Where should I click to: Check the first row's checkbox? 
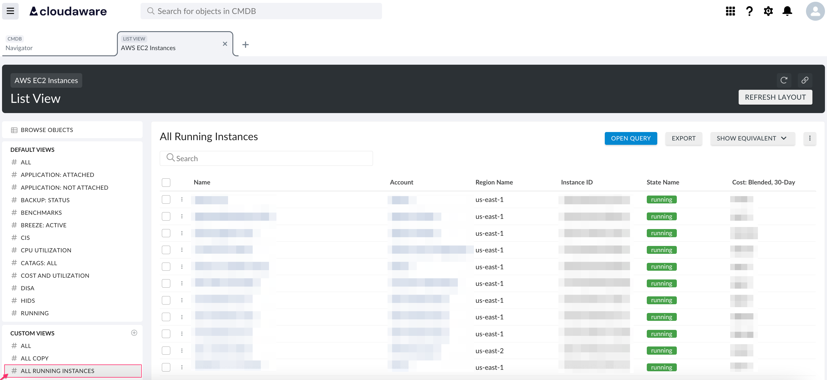[x=166, y=200]
